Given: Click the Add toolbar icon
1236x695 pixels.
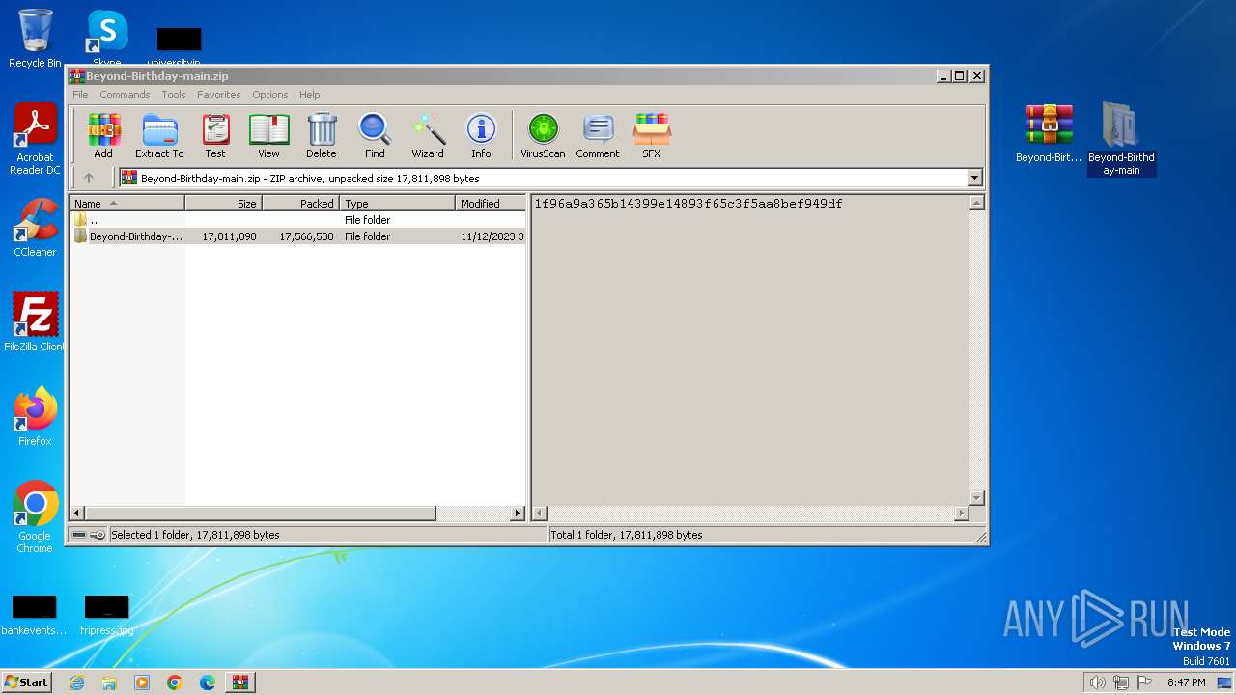Looking at the screenshot, I should coord(103,135).
